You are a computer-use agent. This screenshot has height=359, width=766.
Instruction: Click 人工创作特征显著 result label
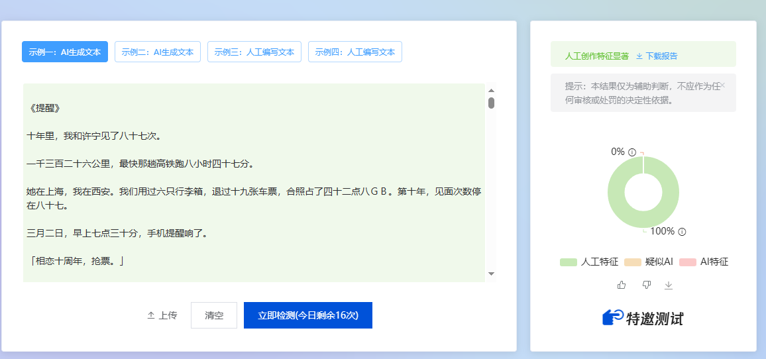(596, 56)
